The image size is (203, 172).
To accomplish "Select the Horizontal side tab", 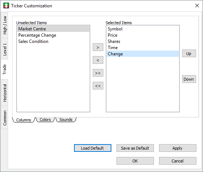I will tap(5, 93).
